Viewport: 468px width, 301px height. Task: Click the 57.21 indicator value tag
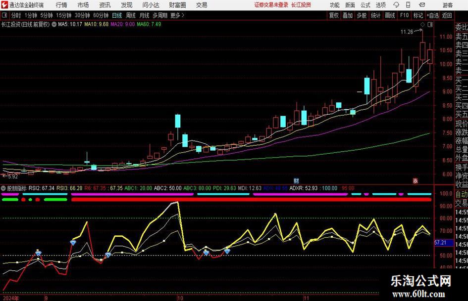click(x=440, y=243)
